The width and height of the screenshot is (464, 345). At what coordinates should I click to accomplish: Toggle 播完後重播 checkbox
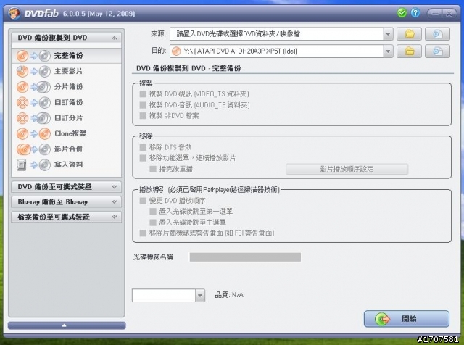point(153,170)
